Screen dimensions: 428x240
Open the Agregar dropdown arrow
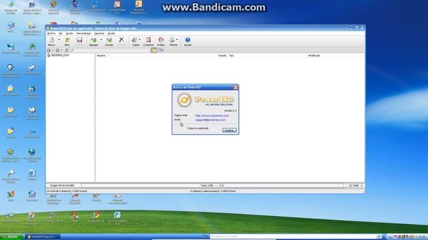(101, 40)
